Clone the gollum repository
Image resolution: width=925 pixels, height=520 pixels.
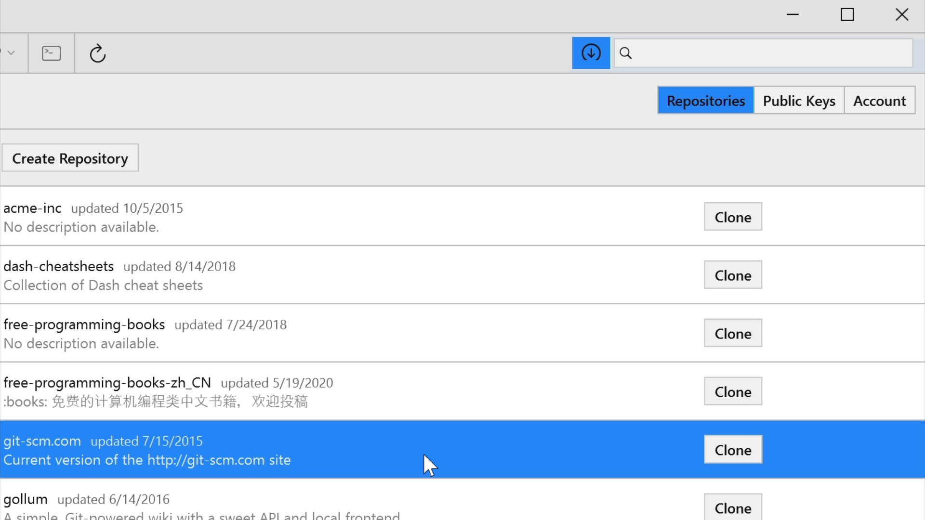(732, 507)
